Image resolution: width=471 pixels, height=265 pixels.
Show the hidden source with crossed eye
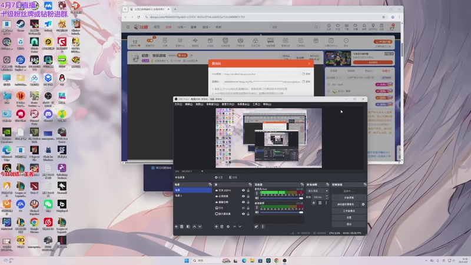[243, 208]
